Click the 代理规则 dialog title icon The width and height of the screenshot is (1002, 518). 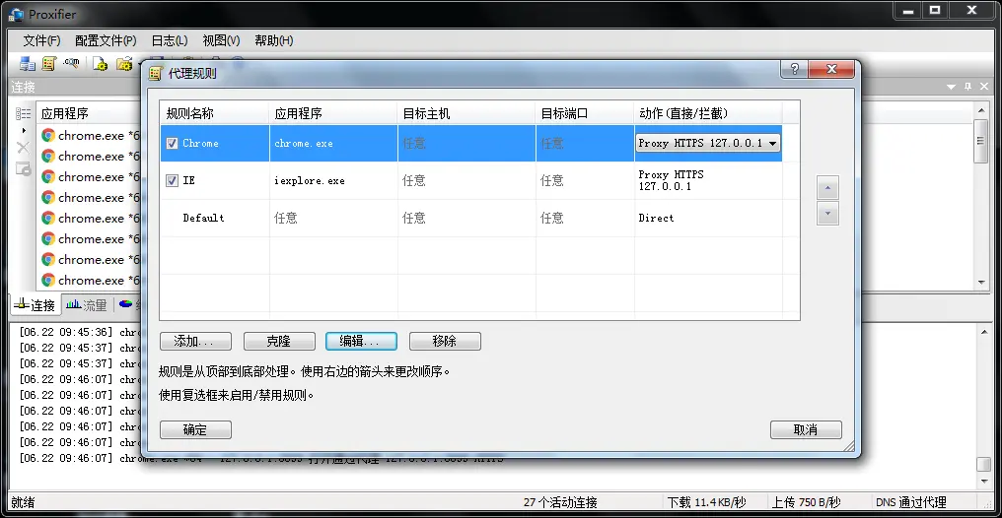155,73
